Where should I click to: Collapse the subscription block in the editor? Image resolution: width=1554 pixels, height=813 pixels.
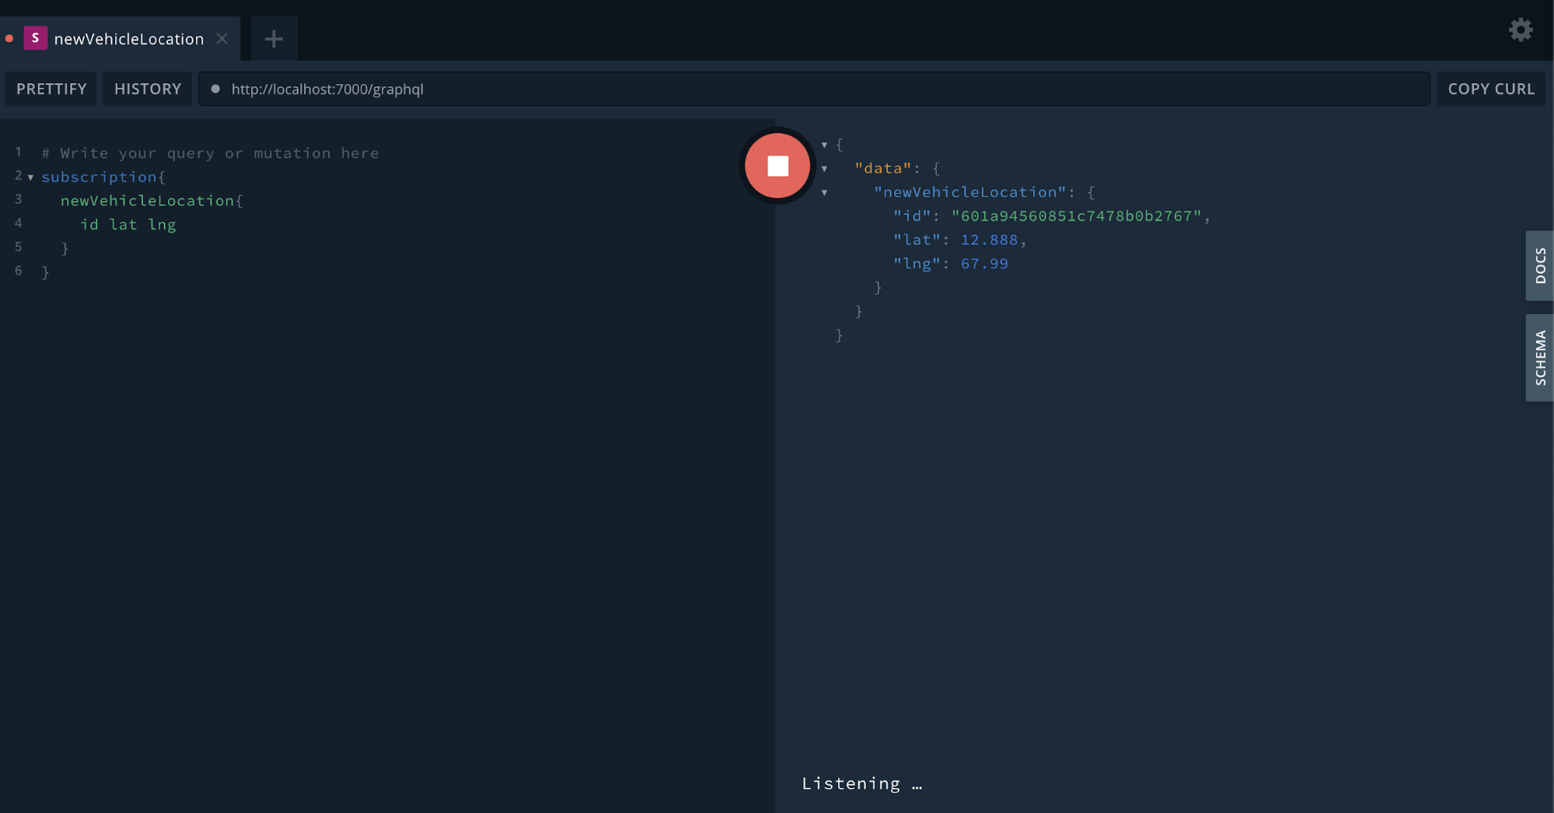click(31, 176)
